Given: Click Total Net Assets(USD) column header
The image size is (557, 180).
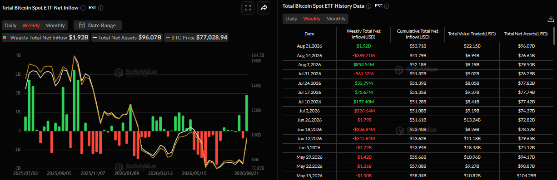Looking at the screenshot, I should pos(526,34).
